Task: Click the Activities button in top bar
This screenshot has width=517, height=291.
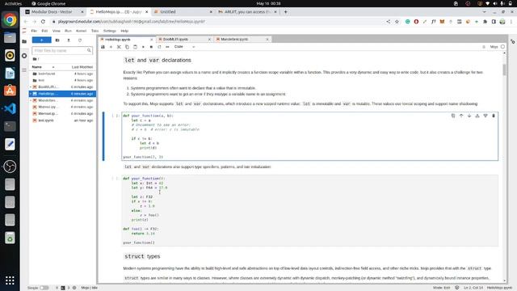Action: (13, 3)
